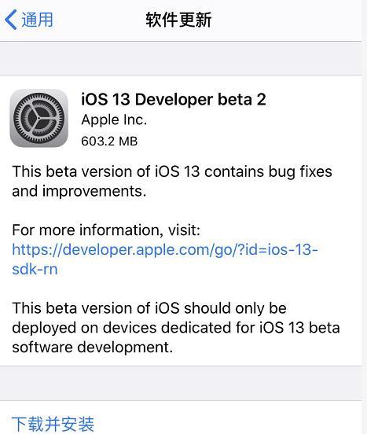Viewport: 367px width, 434px height.
Task: Tap empty navigation bar area right of title
Action: coord(286,20)
